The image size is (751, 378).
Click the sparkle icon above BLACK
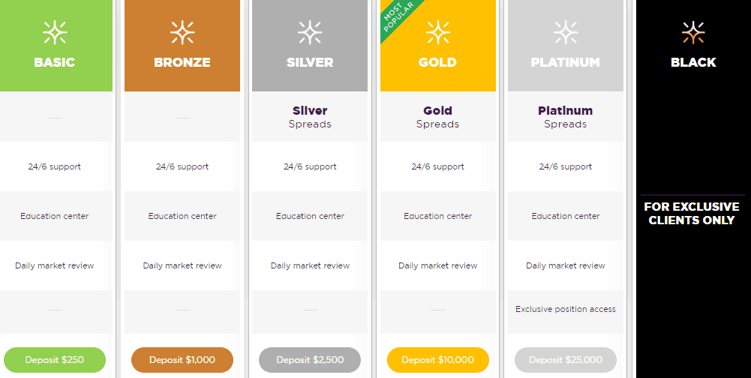(693, 32)
